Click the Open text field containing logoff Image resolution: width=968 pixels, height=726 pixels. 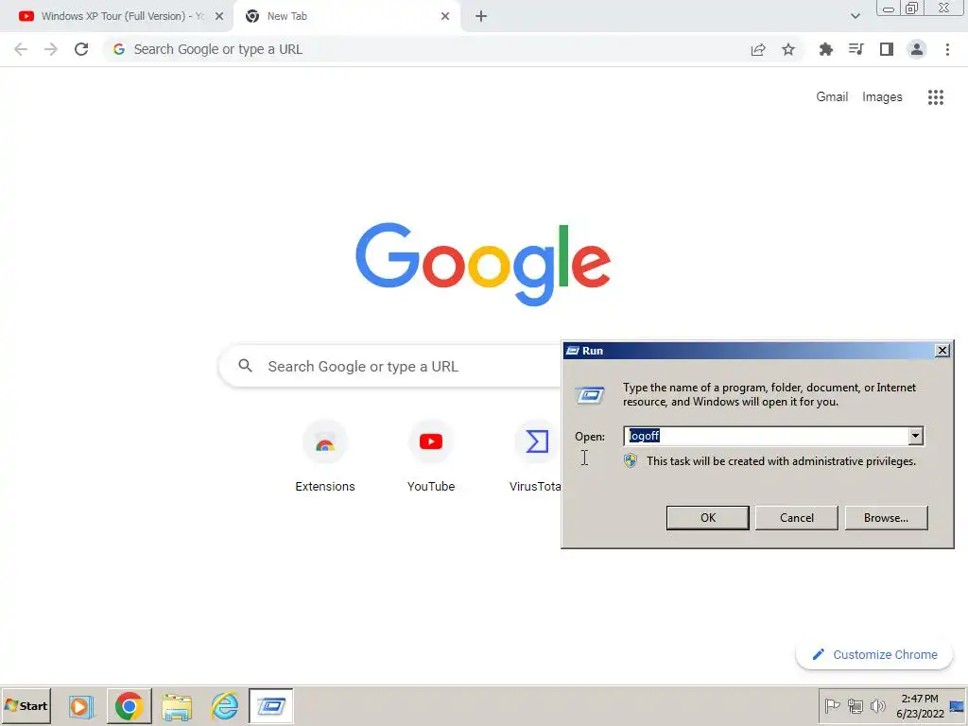point(766,436)
